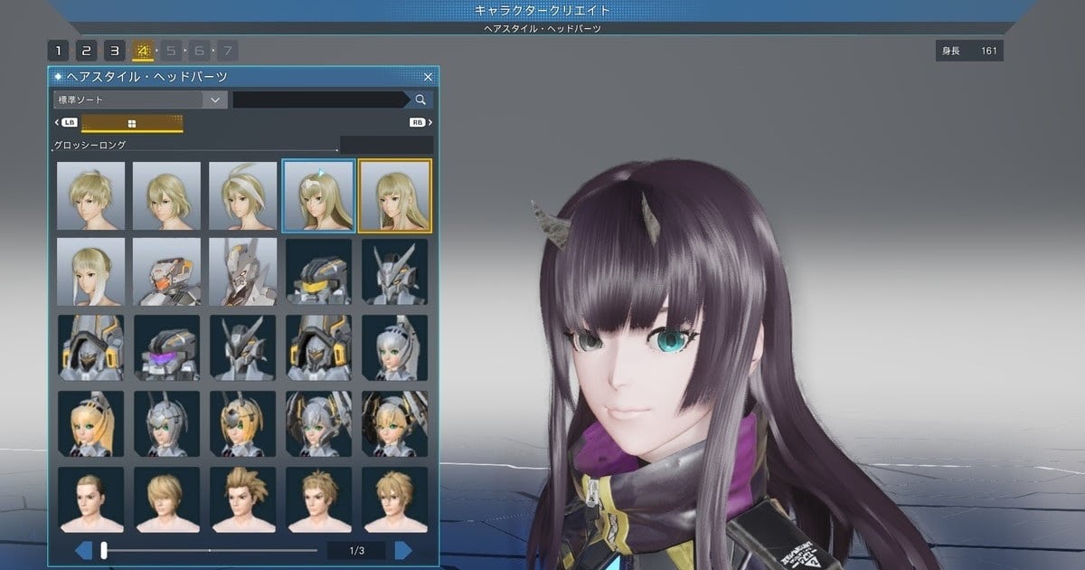
Task: Open the 標準ソート sort dropdown
Action: point(139,100)
